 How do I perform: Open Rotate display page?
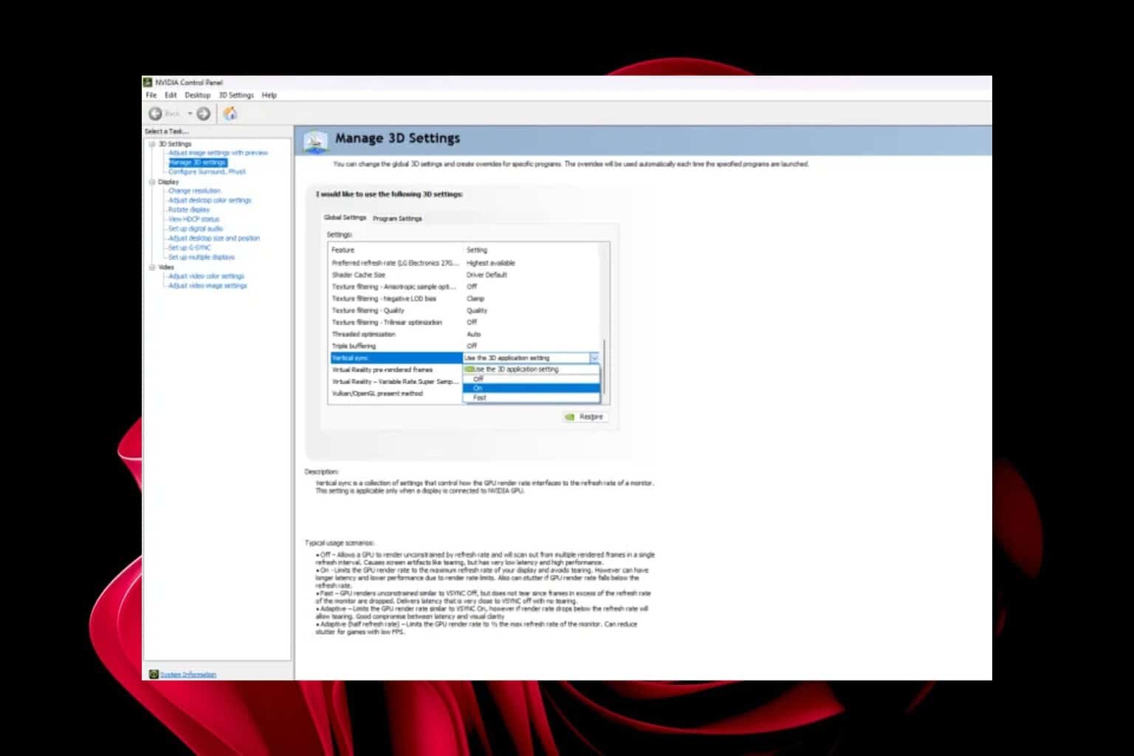click(x=189, y=210)
